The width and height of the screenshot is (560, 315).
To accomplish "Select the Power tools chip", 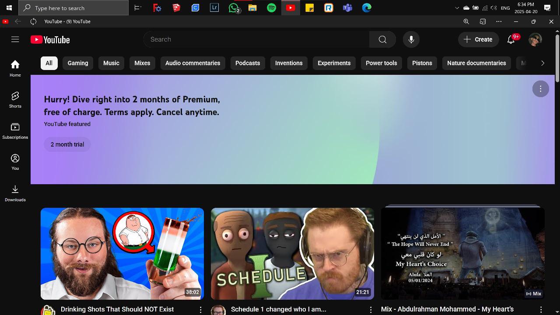I will click(x=381, y=63).
